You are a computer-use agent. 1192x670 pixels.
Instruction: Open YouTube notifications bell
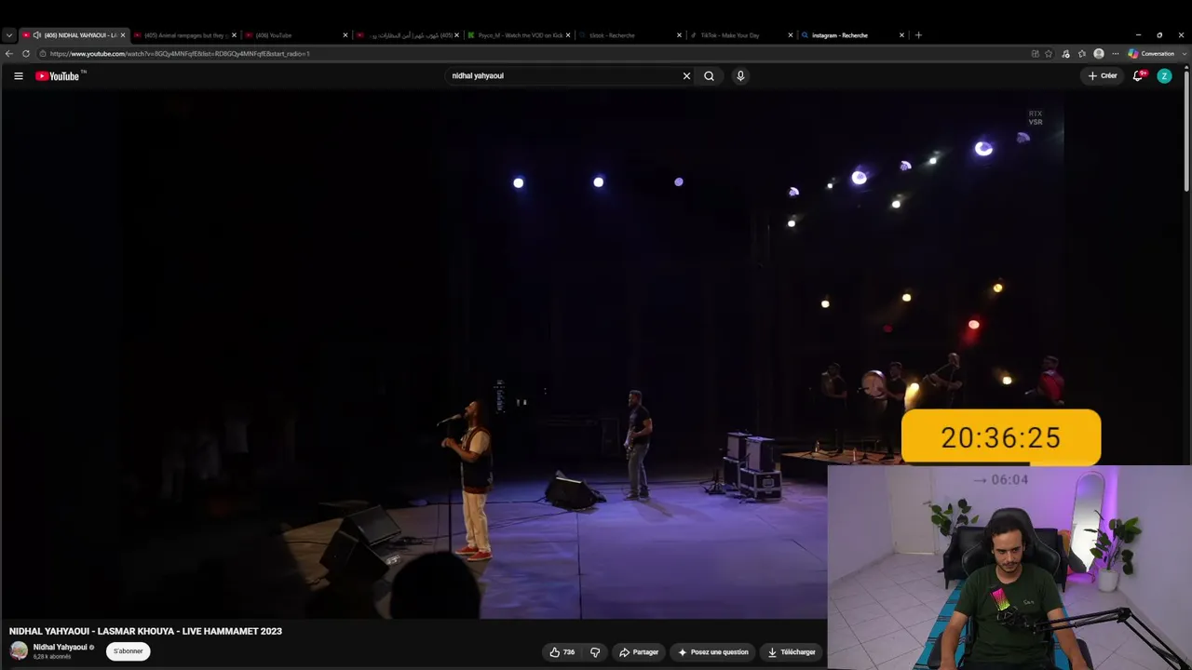[1137, 76]
